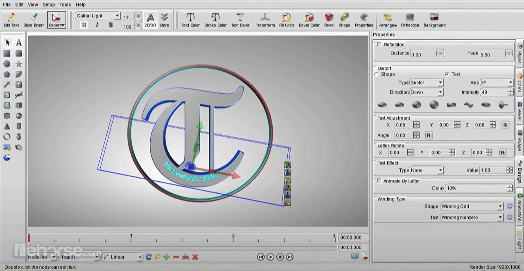
Task: Choose the cube 3D shape tool
Action: coord(19,106)
